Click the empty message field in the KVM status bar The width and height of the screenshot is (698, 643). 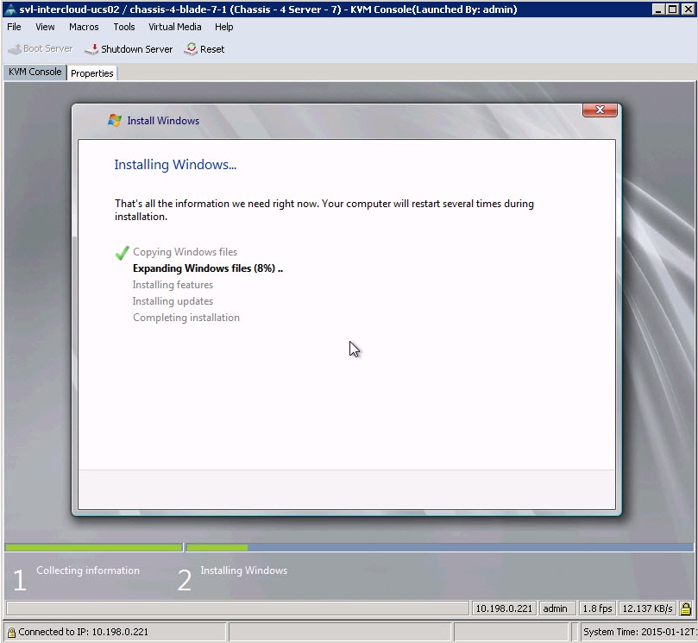[x=238, y=608]
